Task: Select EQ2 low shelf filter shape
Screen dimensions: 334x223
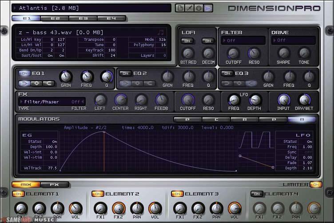Action: (125, 83)
